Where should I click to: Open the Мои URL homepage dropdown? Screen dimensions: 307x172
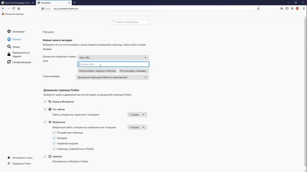[113, 57]
